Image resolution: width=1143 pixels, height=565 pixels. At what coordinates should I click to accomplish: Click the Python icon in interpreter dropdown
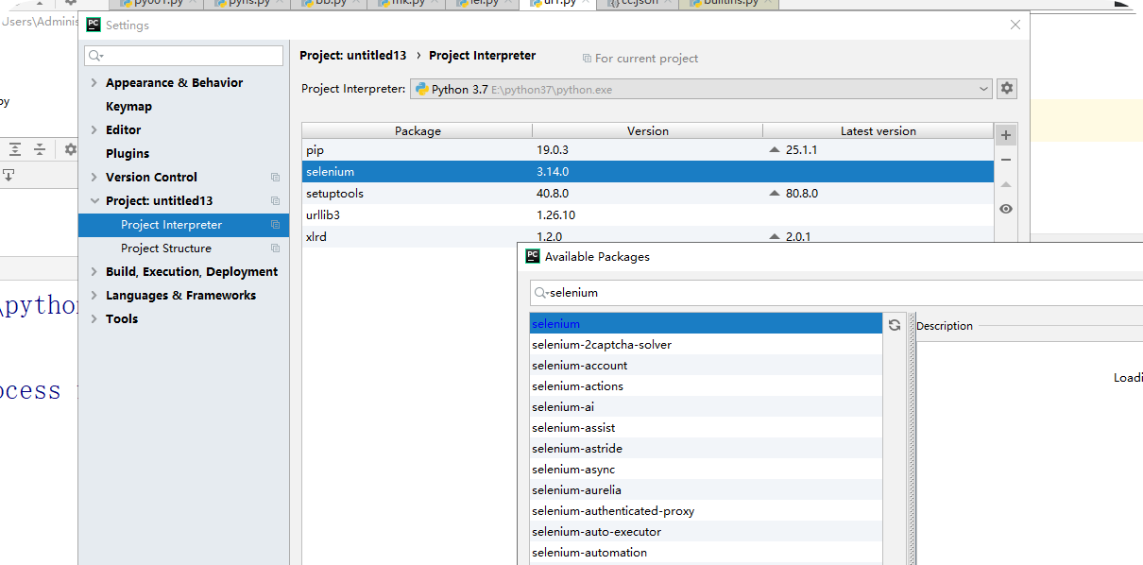point(421,89)
